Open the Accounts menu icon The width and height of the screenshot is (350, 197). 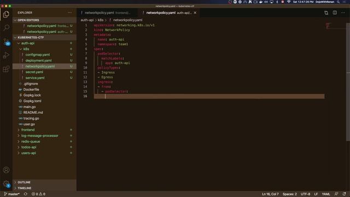(x=6, y=170)
